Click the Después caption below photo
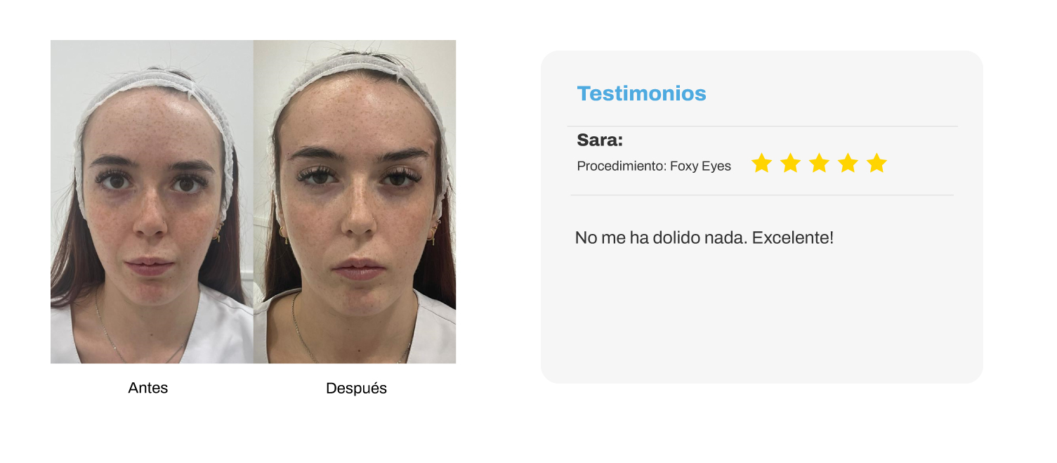 point(356,389)
